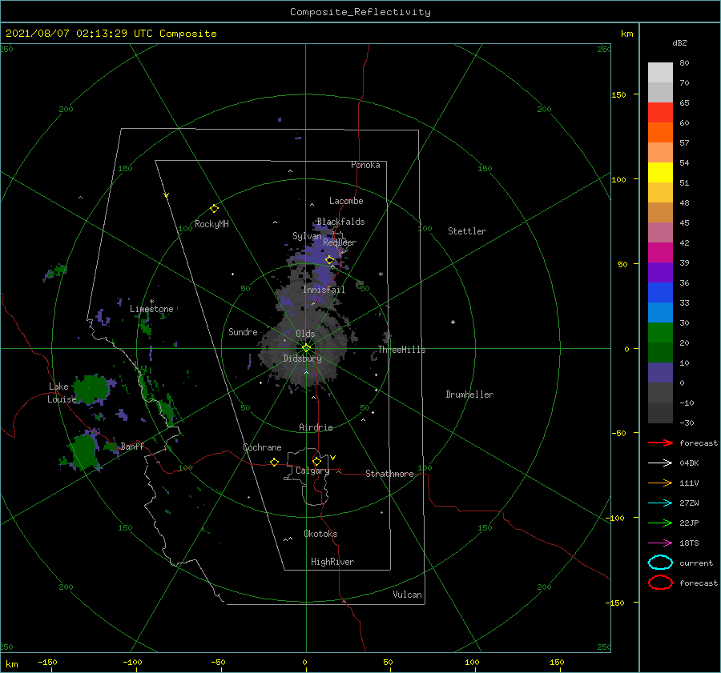The width and height of the screenshot is (721, 673).
Task: Click the yellow diamond marker above Calgary
Action: [x=316, y=461]
